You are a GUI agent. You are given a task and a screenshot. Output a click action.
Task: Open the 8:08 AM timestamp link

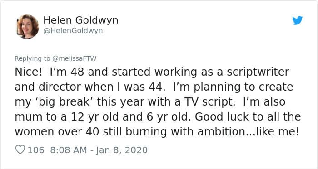pos(68,150)
